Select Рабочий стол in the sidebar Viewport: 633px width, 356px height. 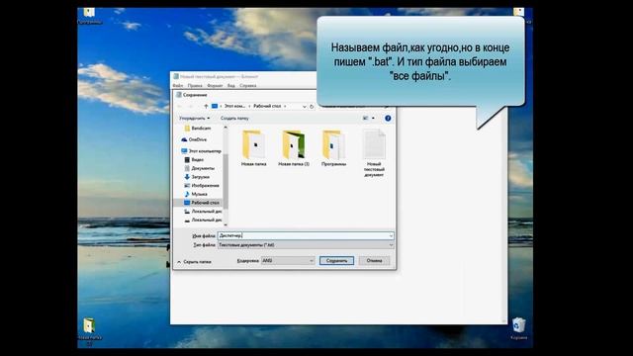point(202,203)
